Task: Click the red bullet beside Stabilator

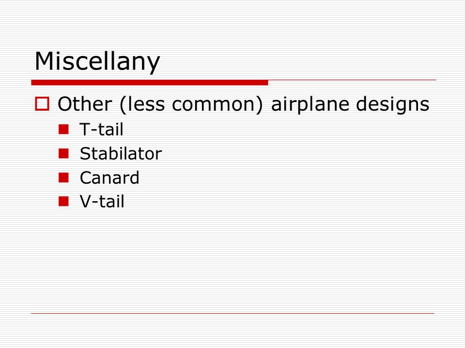Action: [63, 154]
